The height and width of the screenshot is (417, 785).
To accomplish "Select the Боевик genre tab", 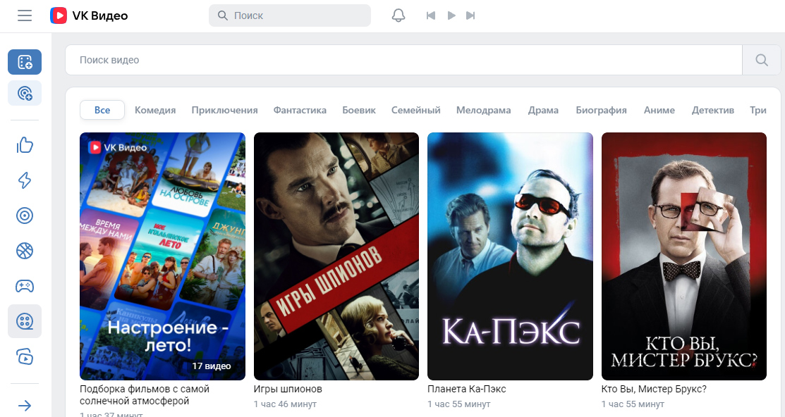I will 359,110.
